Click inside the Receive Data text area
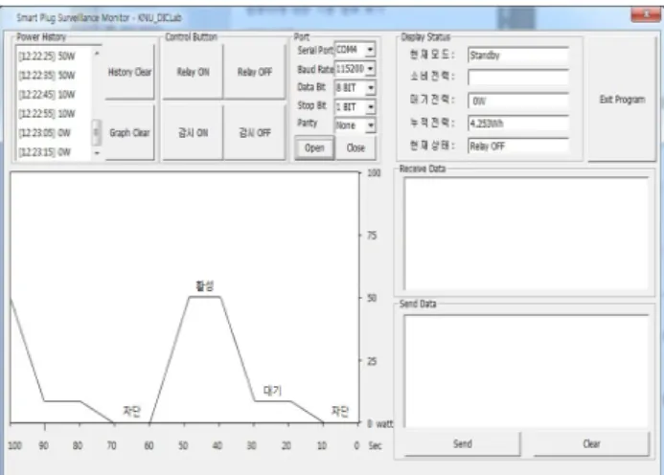Viewport: 664px width, 475px height. (526, 234)
